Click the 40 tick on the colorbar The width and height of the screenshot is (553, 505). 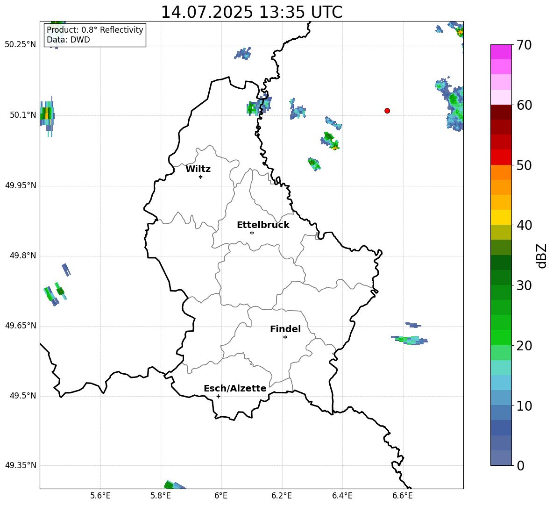click(524, 225)
